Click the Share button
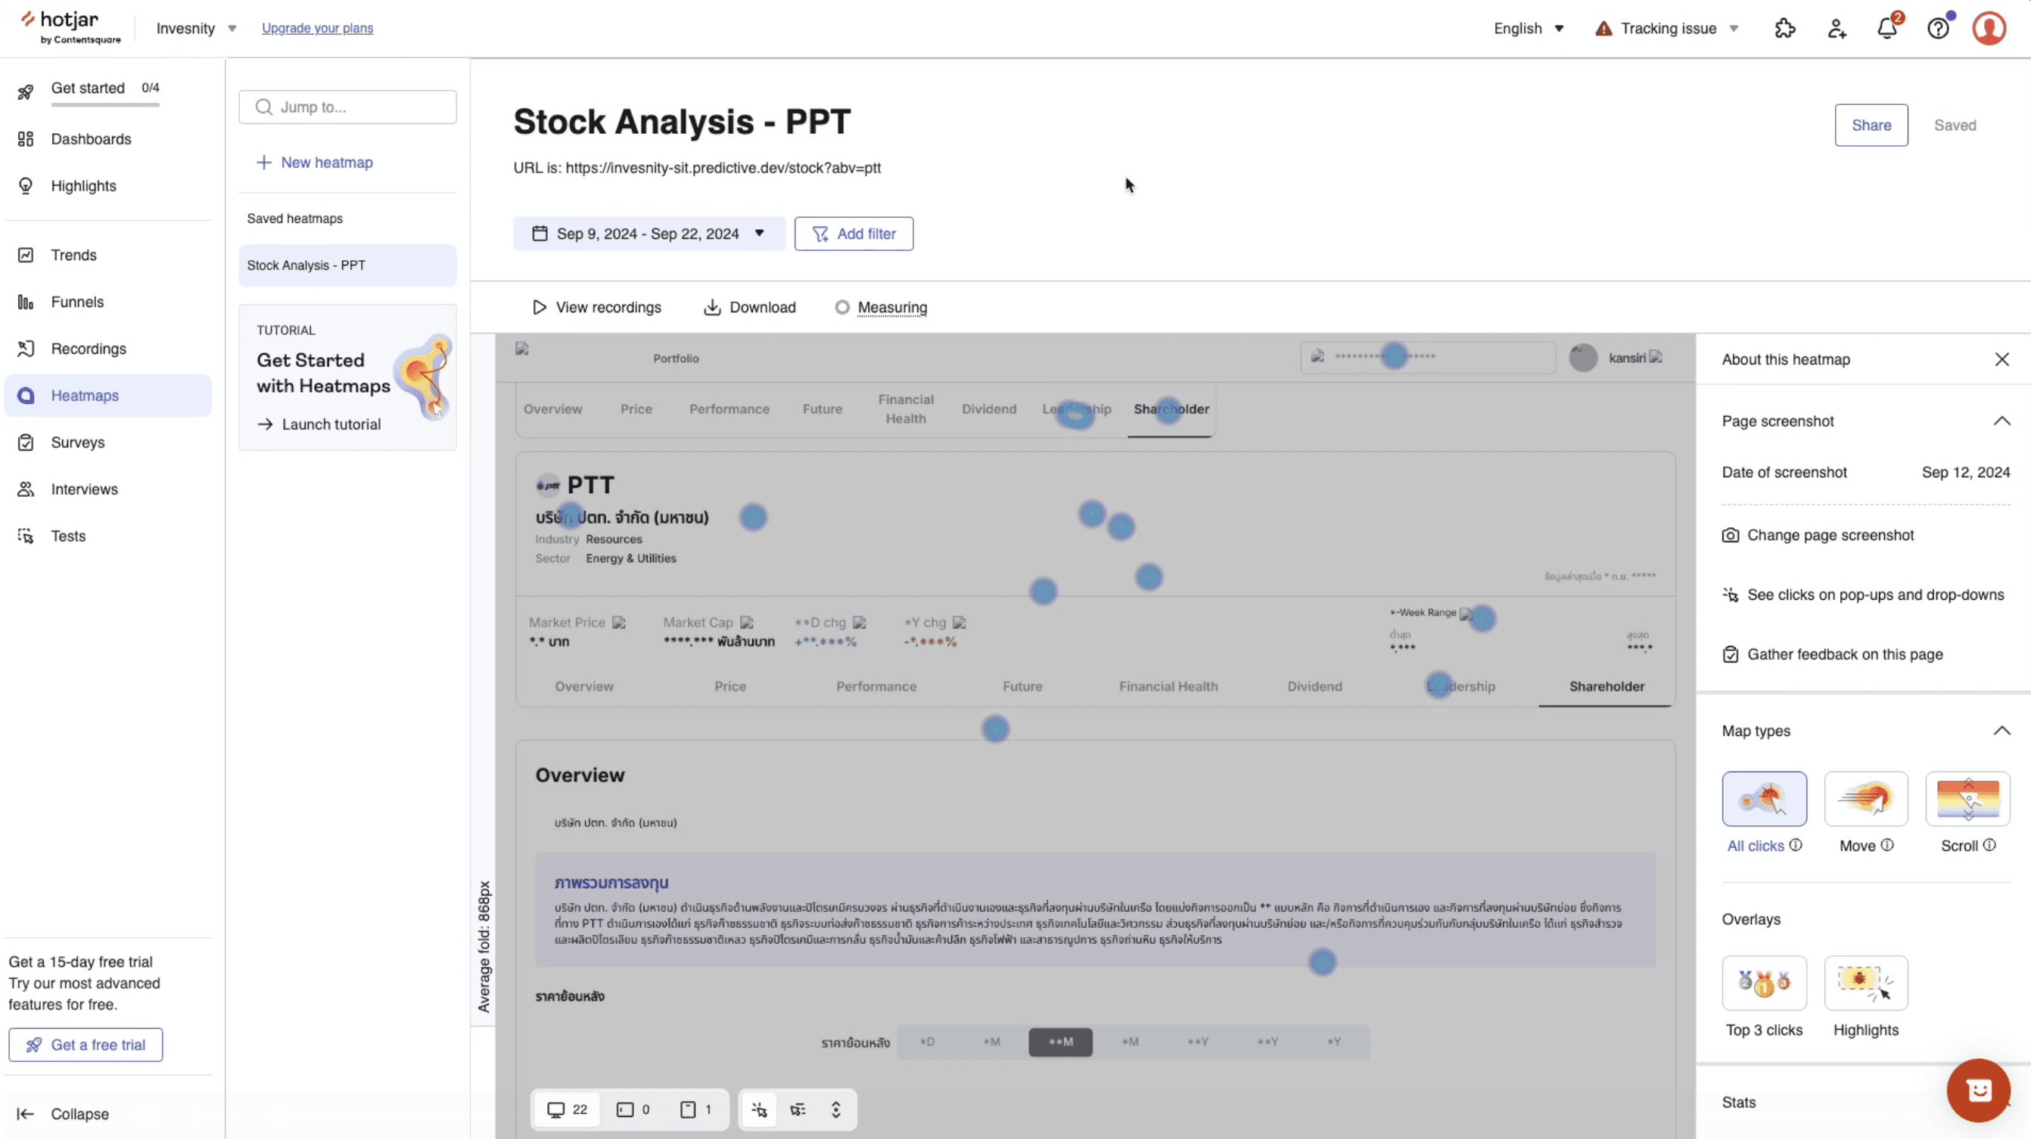The image size is (2031, 1139). [x=1870, y=126]
